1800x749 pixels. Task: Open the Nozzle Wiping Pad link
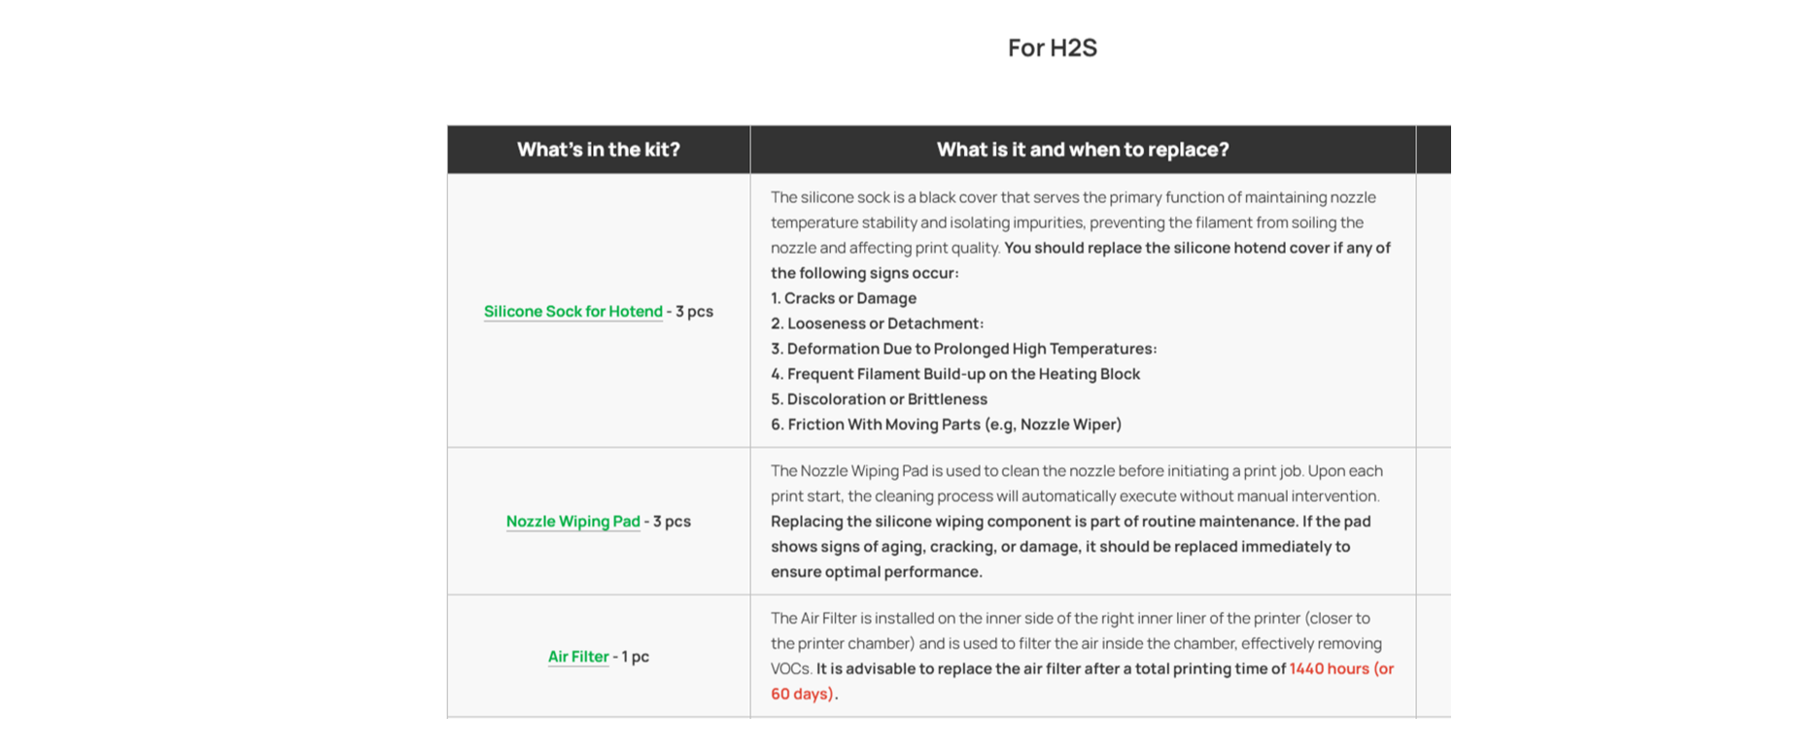[x=572, y=522]
